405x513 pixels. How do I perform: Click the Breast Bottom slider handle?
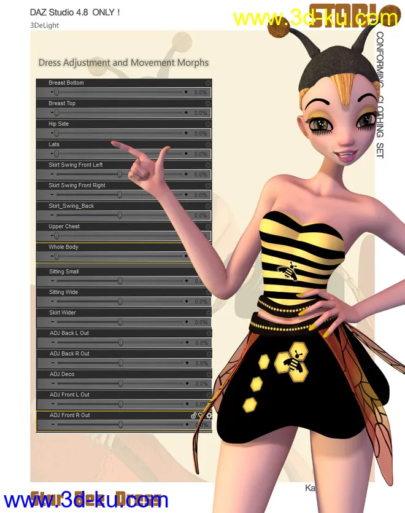coord(56,92)
